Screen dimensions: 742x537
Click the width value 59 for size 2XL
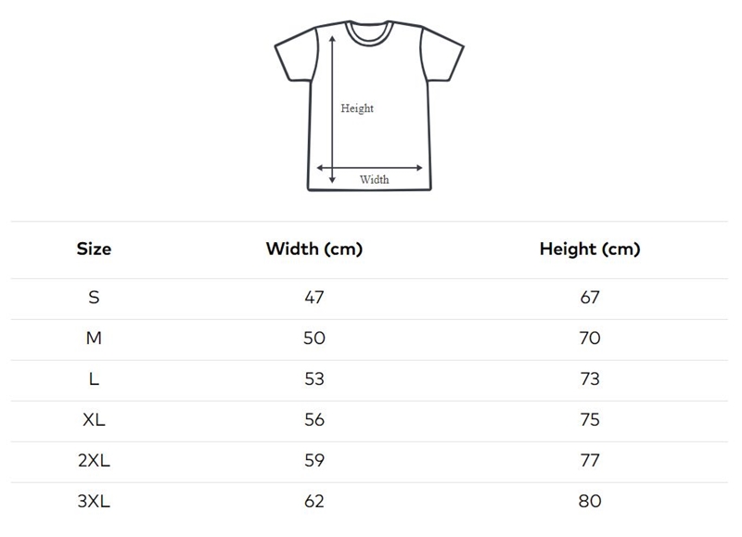point(313,461)
